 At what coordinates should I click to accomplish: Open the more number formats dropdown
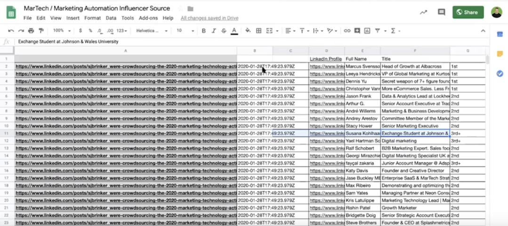point(122,30)
